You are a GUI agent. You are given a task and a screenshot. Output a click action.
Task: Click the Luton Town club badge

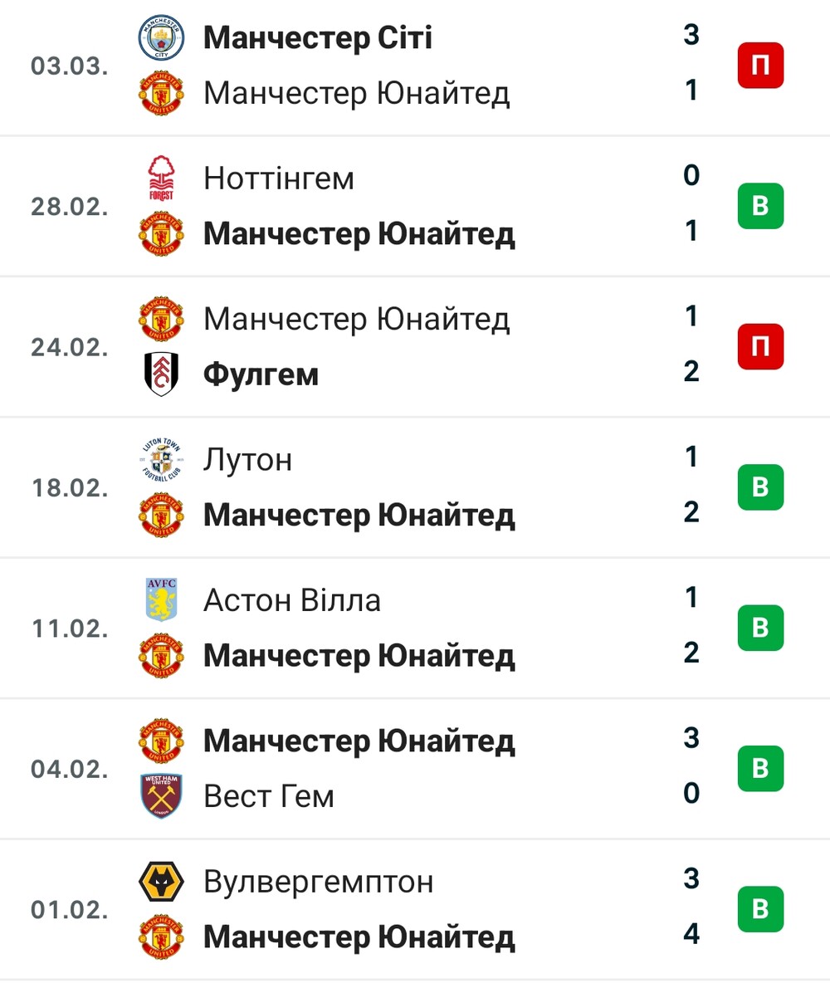(x=161, y=459)
